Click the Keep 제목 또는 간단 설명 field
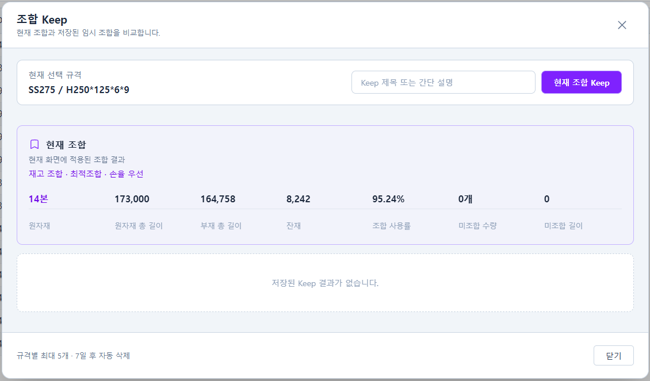The width and height of the screenshot is (650, 381). (x=443, y=82)
